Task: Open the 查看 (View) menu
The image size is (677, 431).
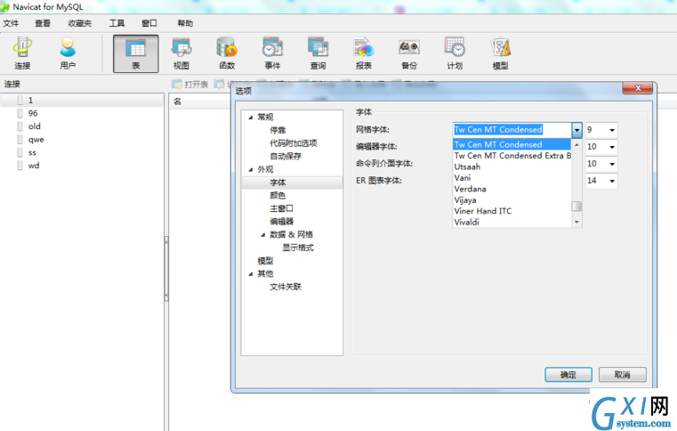Action: click(43, 23)
